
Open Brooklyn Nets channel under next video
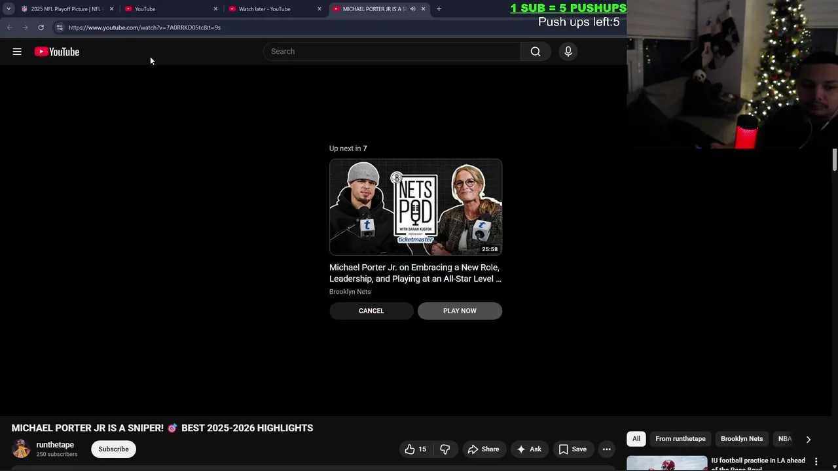click(x=350, y=292)
